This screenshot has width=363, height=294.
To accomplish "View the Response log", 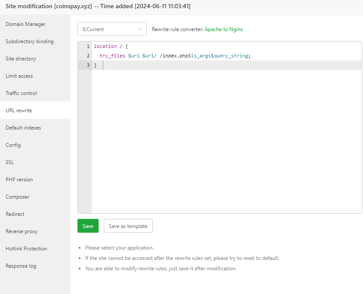I will coord(21,266).
